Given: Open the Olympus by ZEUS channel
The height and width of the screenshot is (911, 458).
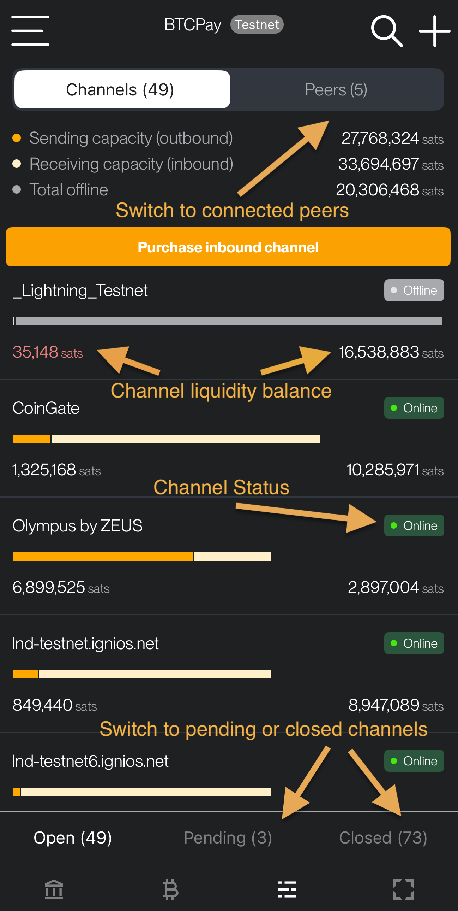Looking at the screenshot, I should (x=77, y=526).
